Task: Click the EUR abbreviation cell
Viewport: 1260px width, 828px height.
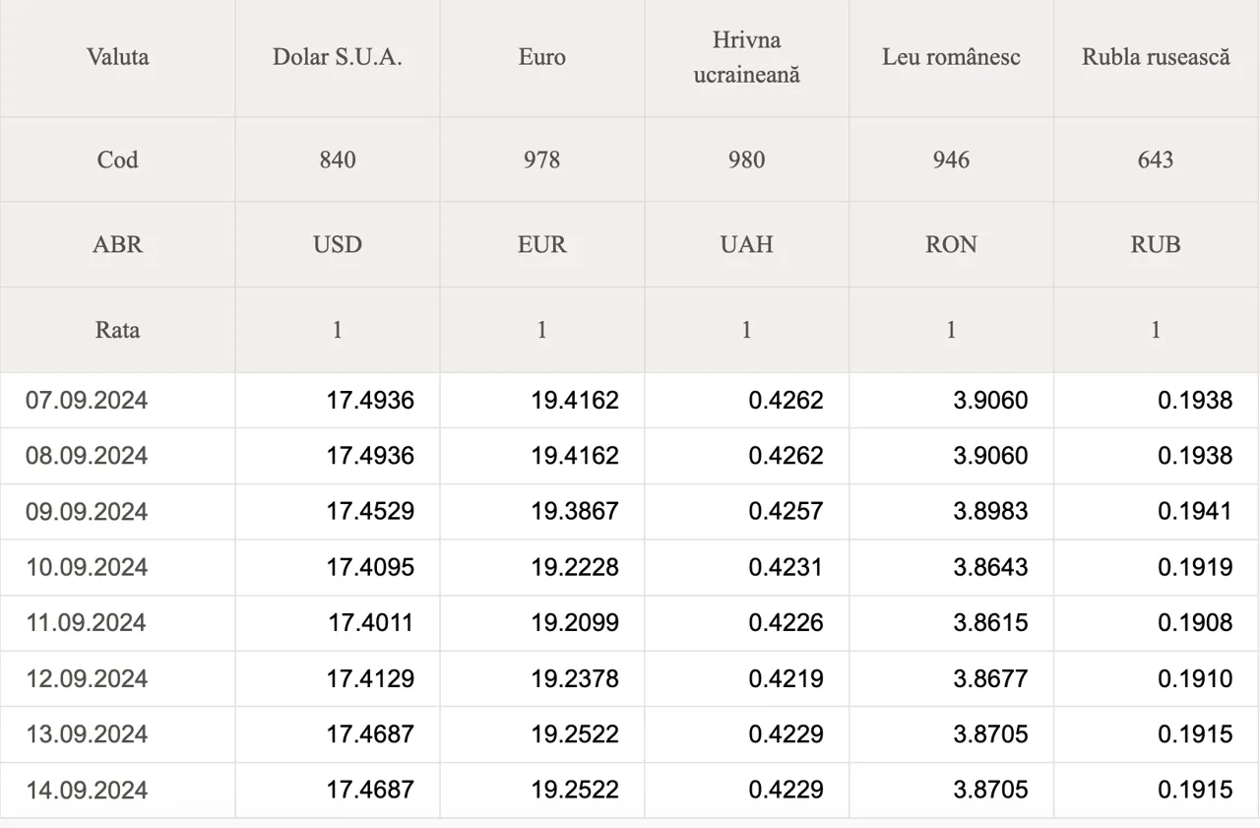Action: coord(542,244)
